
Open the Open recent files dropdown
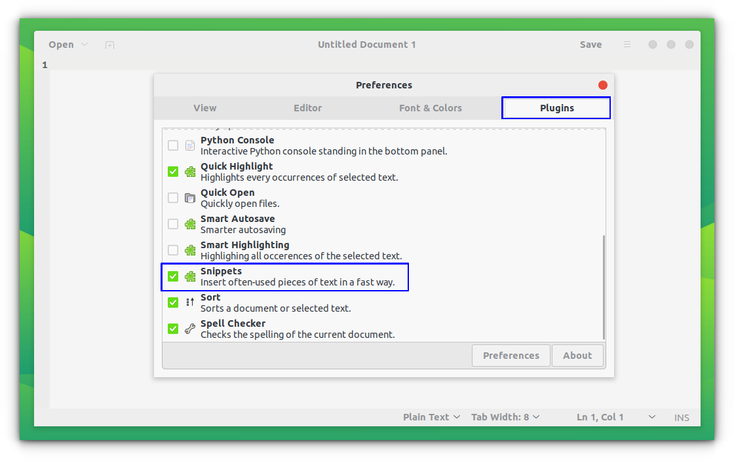(x=85, y=44)
